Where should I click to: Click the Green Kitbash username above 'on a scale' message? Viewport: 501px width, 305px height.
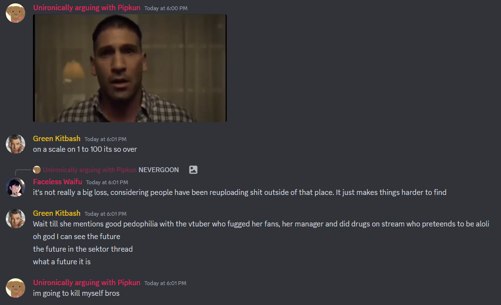tap(57, 138)
